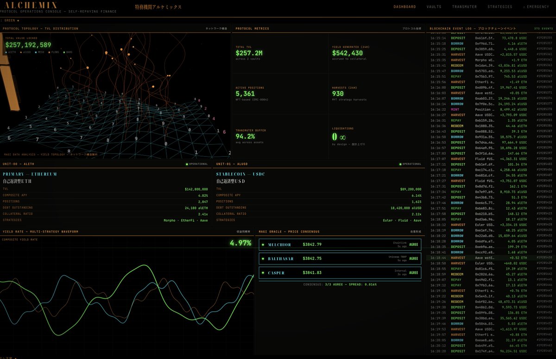Click UNIT-01 operational status dot

tap(400, 164)
